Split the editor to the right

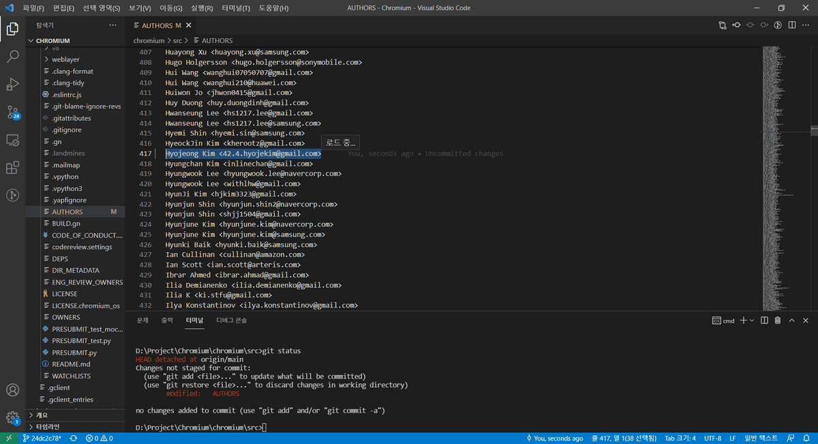791,25
